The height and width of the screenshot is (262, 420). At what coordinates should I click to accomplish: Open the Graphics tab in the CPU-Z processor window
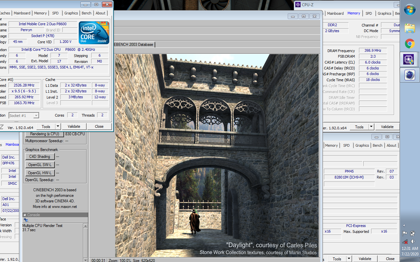(x=71, y=13)
